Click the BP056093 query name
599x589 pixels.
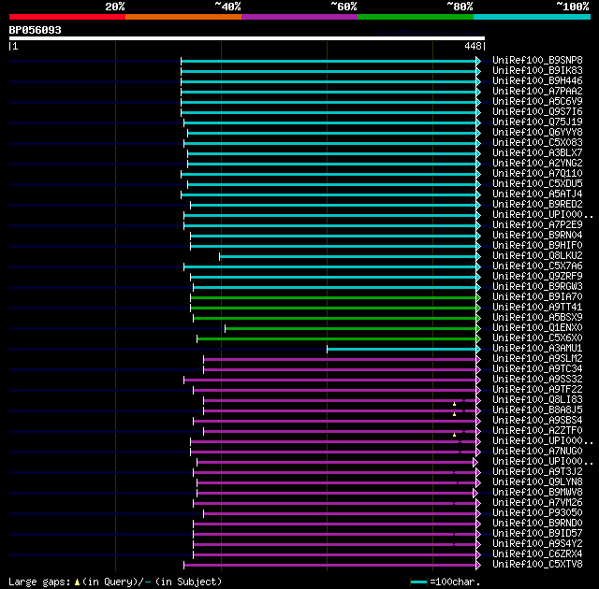pos(36,30)
